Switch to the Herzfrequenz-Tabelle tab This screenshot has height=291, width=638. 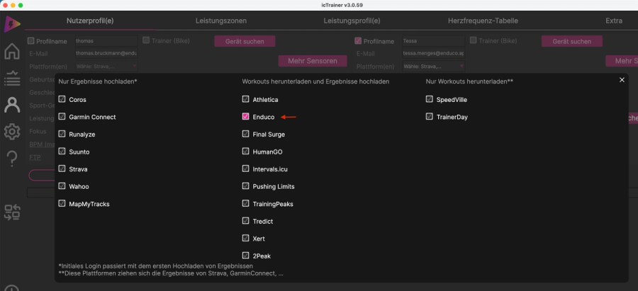click(x=483, y=21)
